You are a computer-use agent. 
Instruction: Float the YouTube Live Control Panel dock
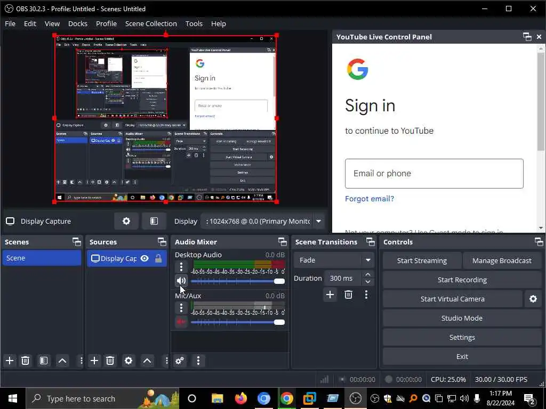(x=527, y=37)
